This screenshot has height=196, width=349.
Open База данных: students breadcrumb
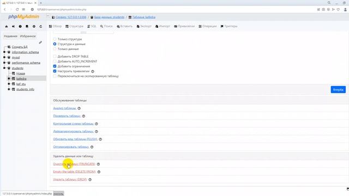click(x=109, y=17)
